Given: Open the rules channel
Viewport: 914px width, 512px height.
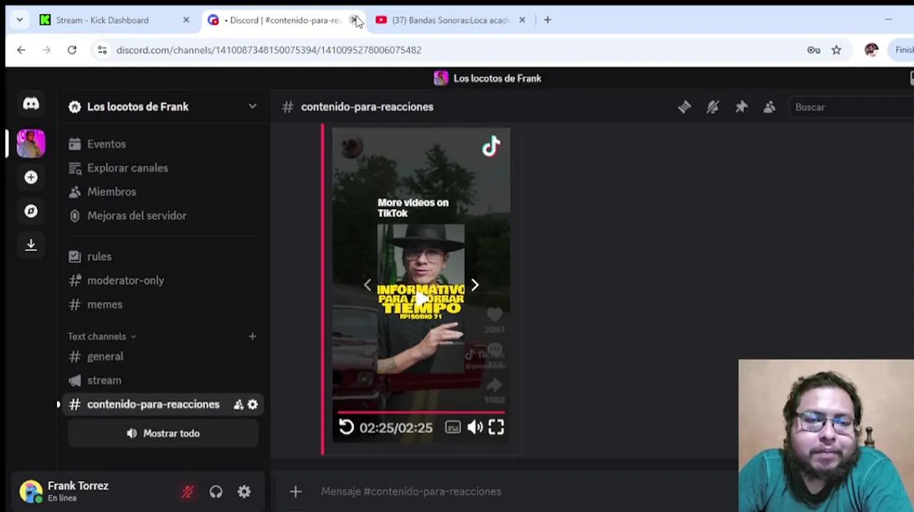Looking at the screenshot, I should (162, 257).
